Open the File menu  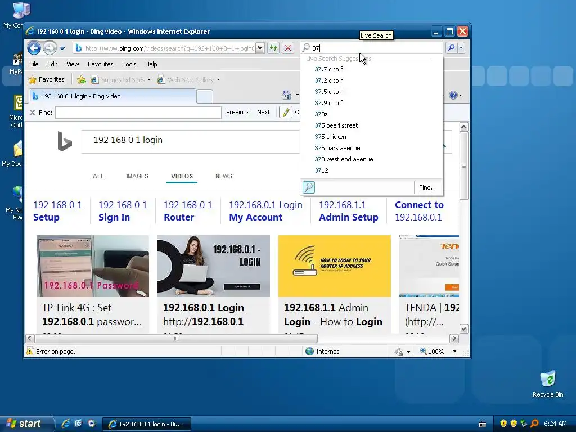34,64
